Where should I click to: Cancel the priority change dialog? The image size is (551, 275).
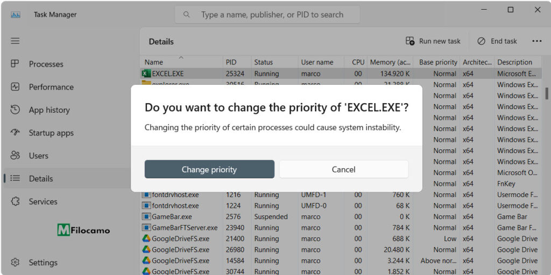coord(344,169)
